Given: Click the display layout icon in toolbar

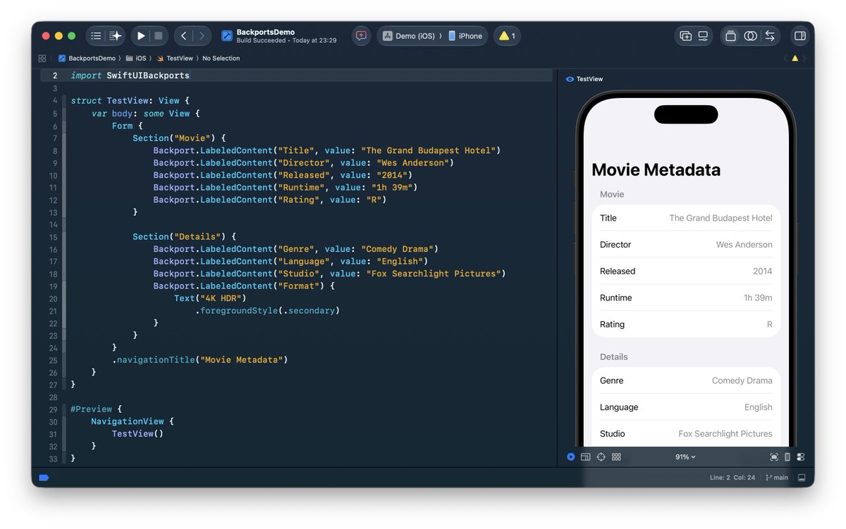Looking at the screenshot, I should tap(703, 36).
